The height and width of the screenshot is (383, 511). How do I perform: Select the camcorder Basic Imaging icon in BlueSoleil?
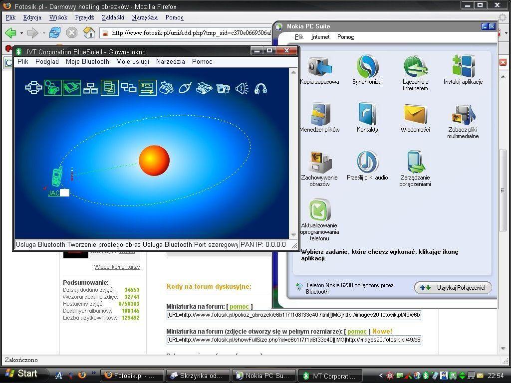[223, 88]
